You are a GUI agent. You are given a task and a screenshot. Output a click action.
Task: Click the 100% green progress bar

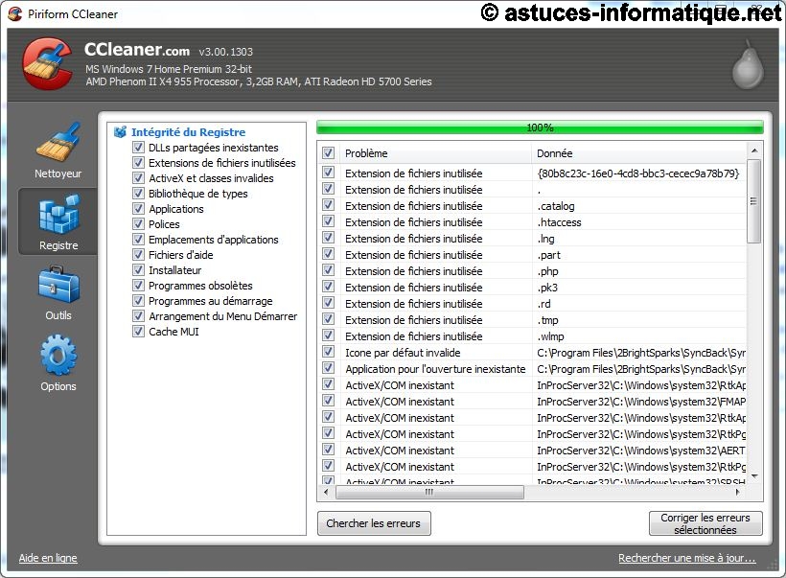[x=540, y=127]
